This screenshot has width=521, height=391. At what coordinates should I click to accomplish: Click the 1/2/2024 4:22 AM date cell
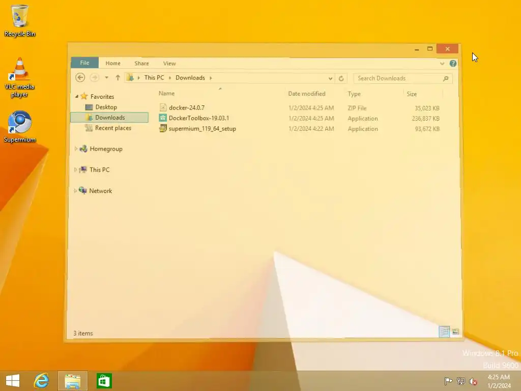click(x=311, y=129)
